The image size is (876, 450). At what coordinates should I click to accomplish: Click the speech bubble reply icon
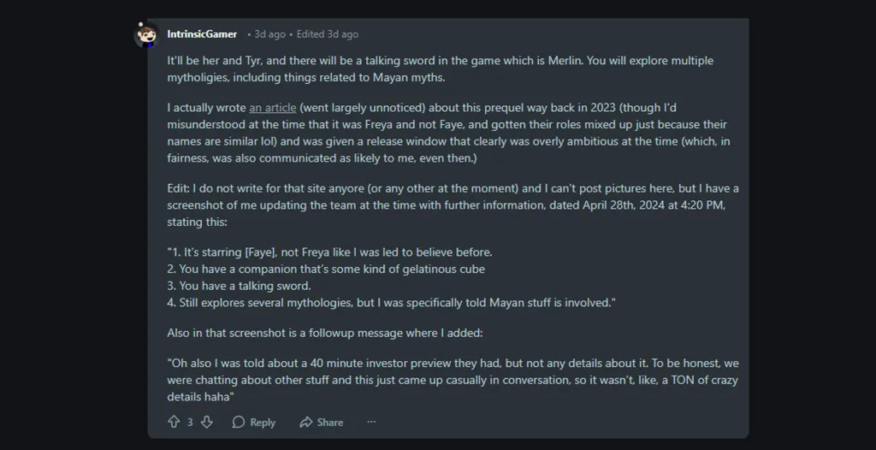click(x=239, y=422)
